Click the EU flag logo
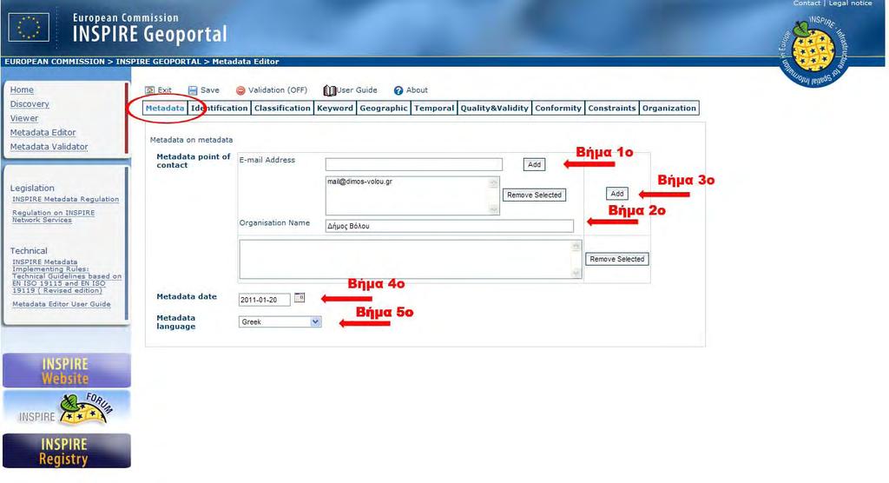Image resolution: width=889 pixels, height=483 pixels. click(x=29, y=27)
